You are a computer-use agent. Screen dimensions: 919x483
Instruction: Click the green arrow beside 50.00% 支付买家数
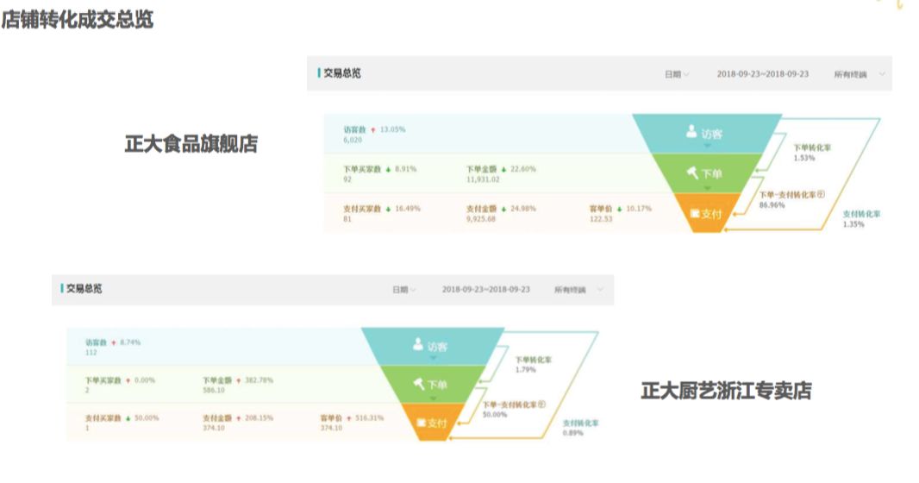click(x=128, y=418)
